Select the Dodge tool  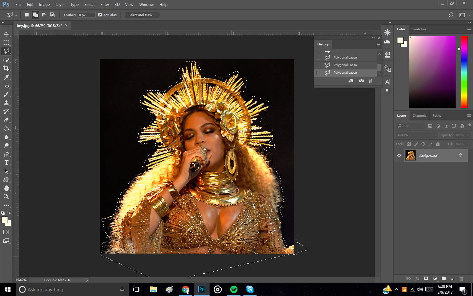pyautogui.click(x=6, y=145)
